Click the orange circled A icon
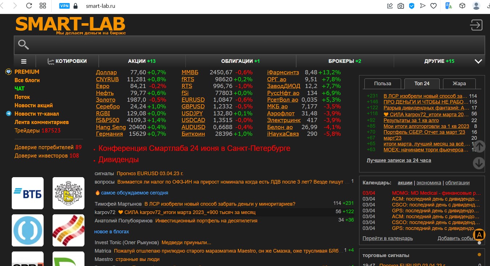 point(479,235)
